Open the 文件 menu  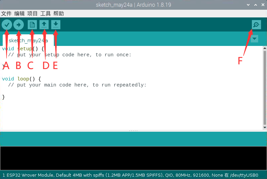coord(6,13)
